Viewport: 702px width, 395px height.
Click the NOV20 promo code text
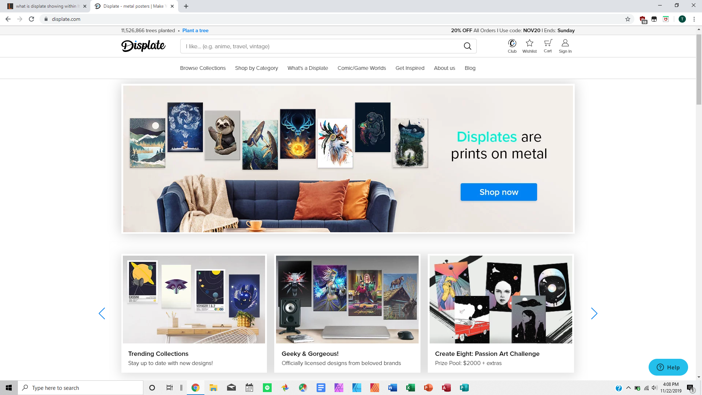(532, 30)
